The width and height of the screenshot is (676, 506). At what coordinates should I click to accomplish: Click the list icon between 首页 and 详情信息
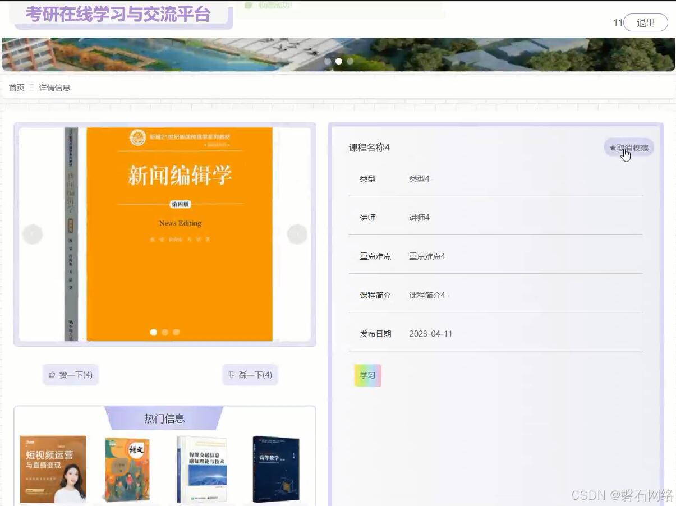click(31, 88)
